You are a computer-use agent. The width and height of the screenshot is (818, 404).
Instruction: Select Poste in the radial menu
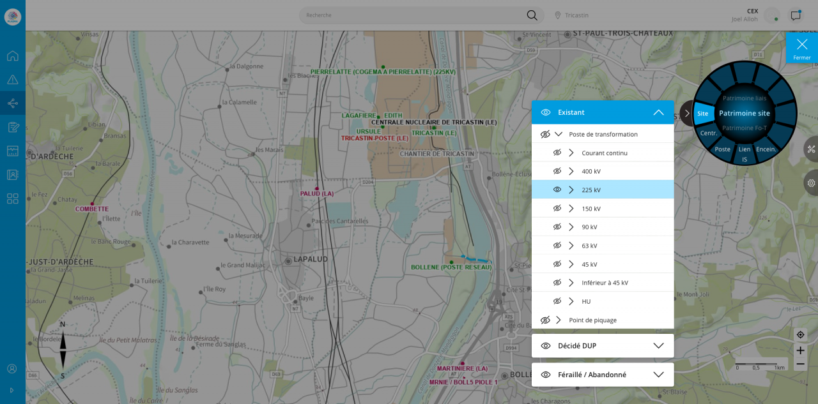[x=722, y=149]
